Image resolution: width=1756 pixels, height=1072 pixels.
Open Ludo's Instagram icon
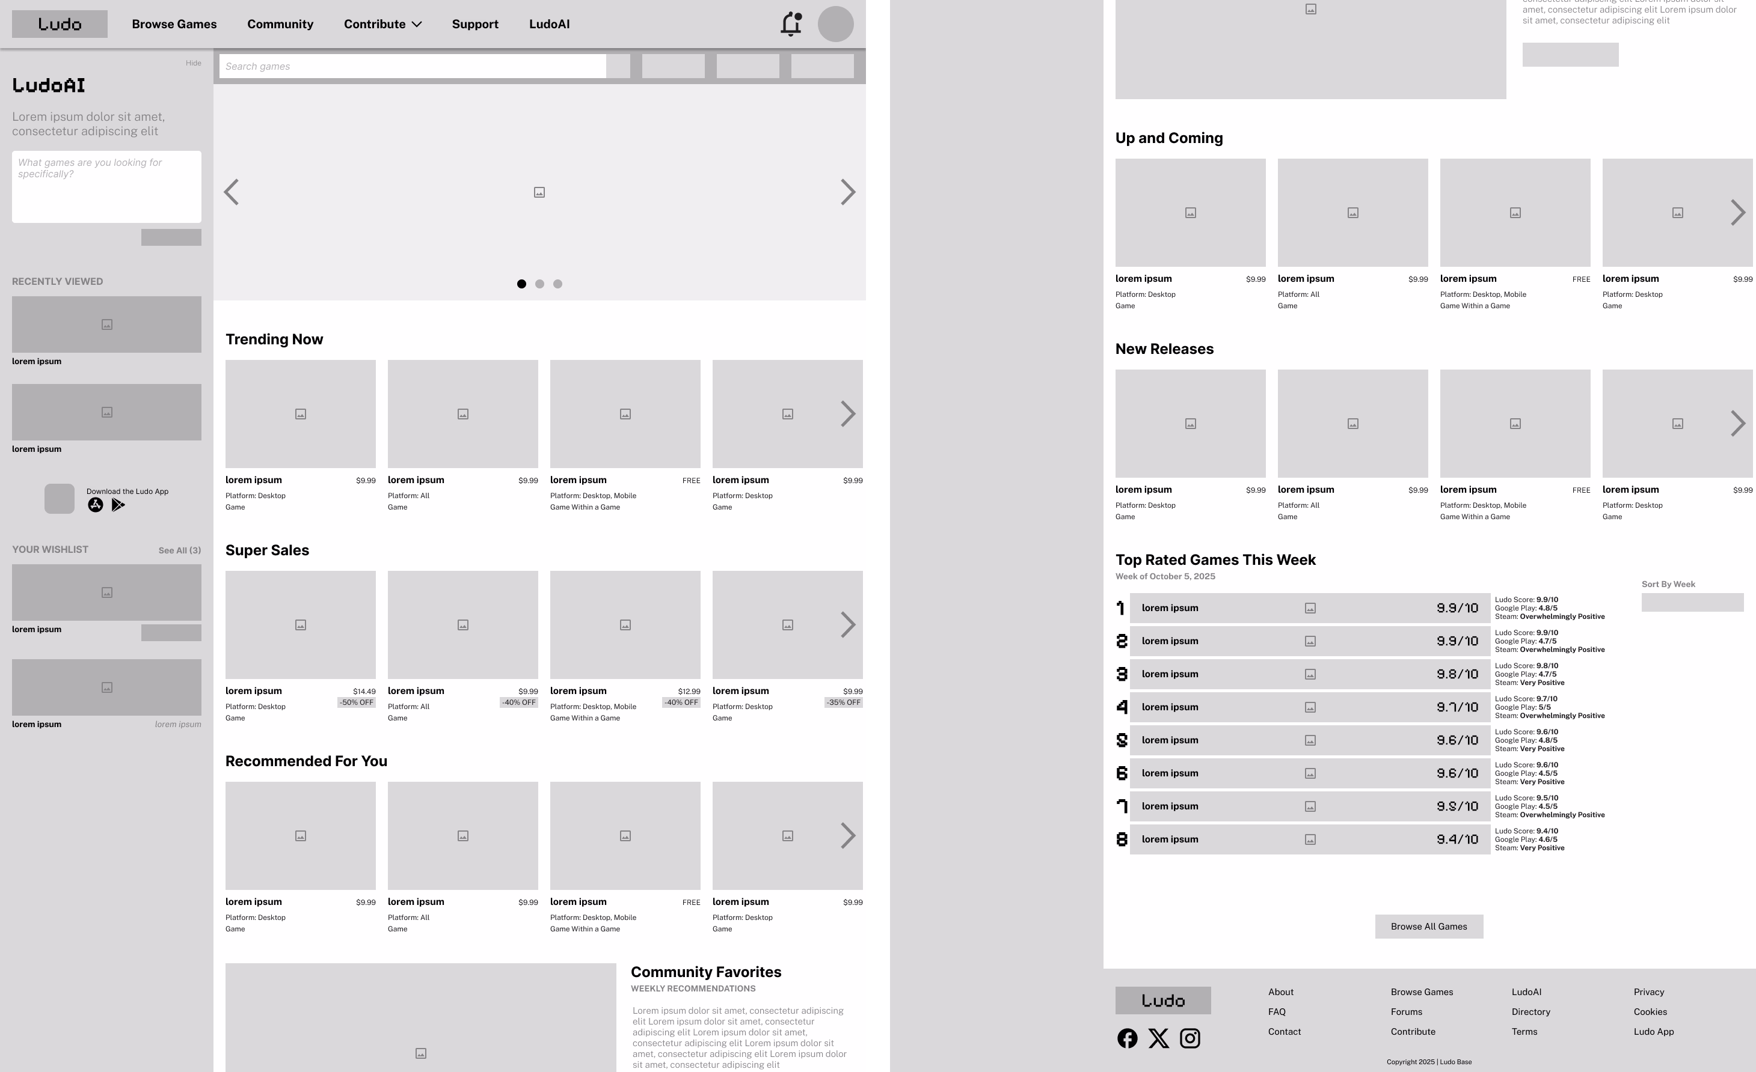point(1190,1038)
